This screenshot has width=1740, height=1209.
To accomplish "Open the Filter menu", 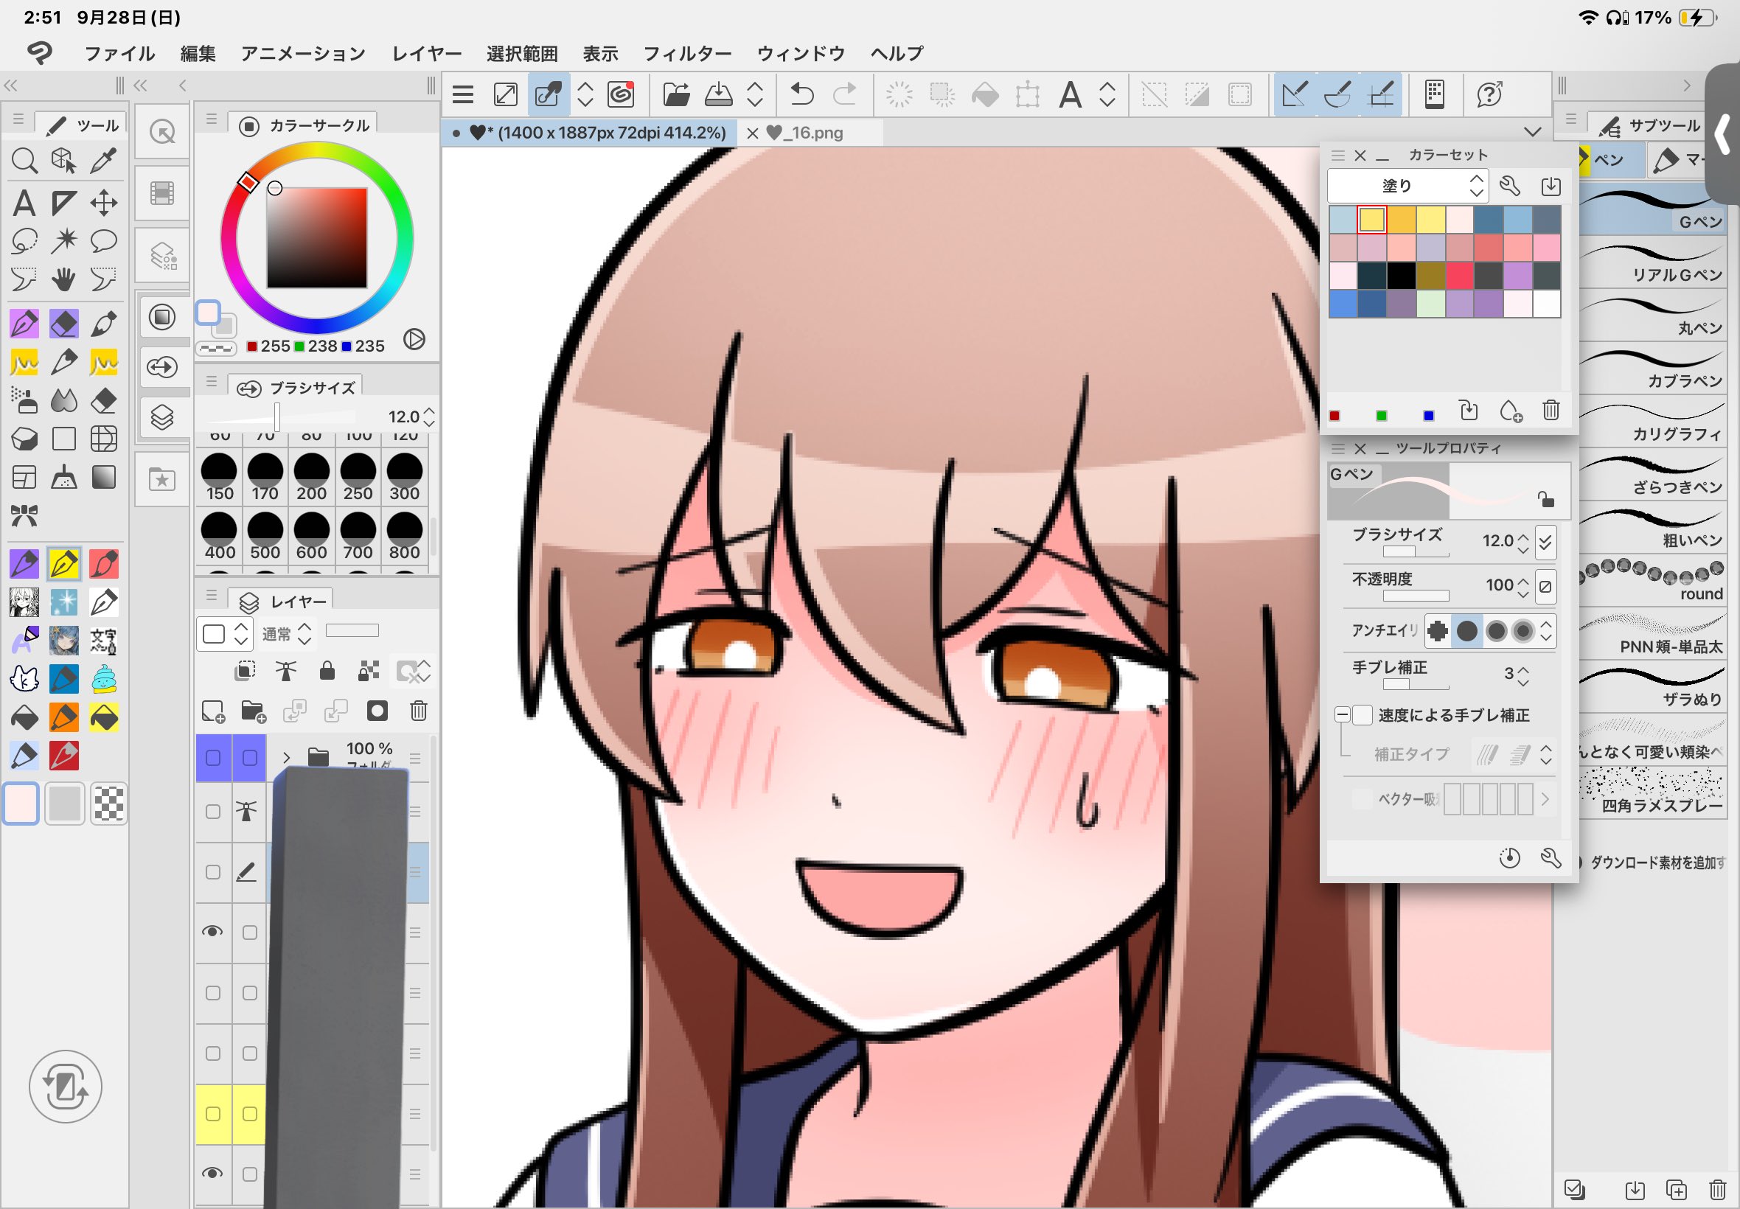I will 686,54.
